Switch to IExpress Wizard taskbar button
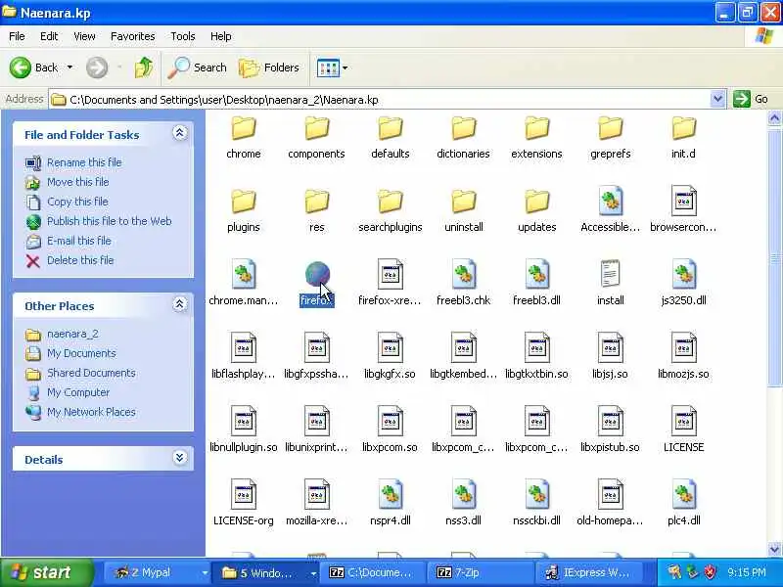The image size is (783, 587). [589, 572]
